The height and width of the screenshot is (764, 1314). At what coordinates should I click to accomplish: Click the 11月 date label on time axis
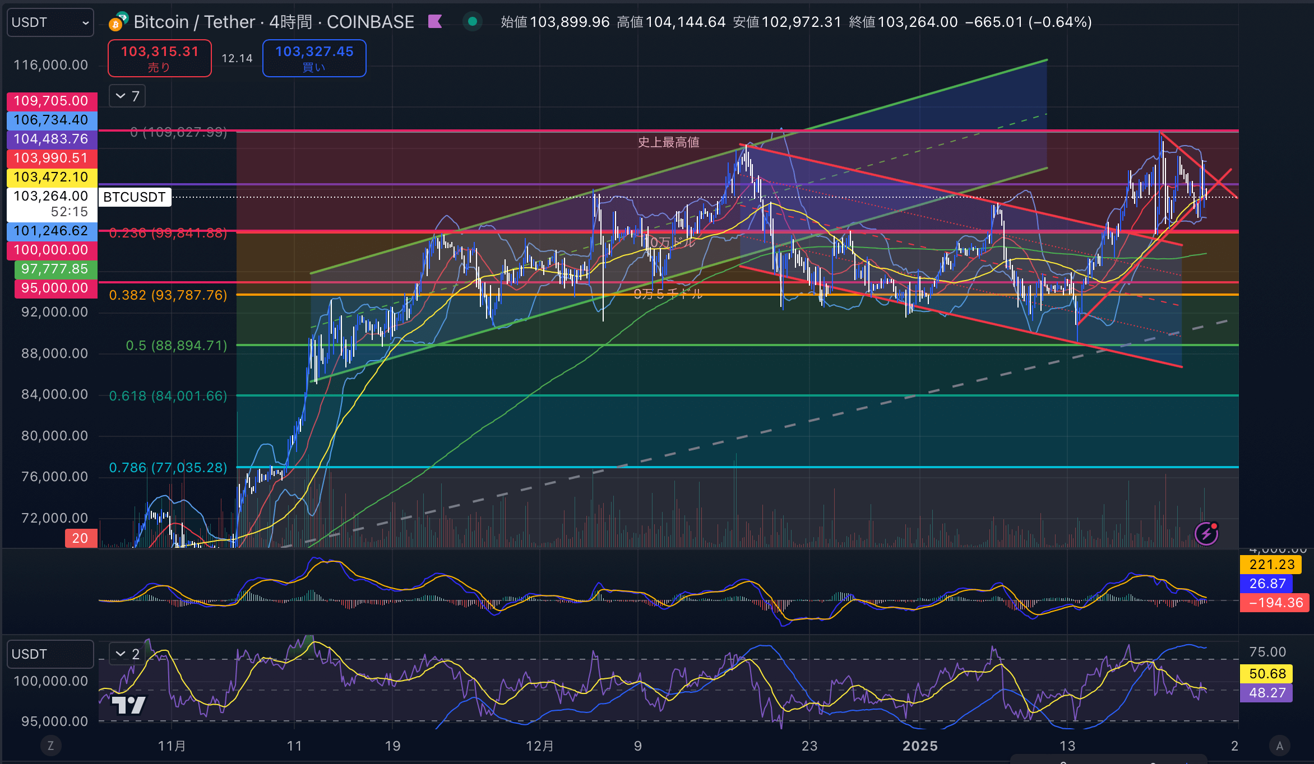point(172,746)
